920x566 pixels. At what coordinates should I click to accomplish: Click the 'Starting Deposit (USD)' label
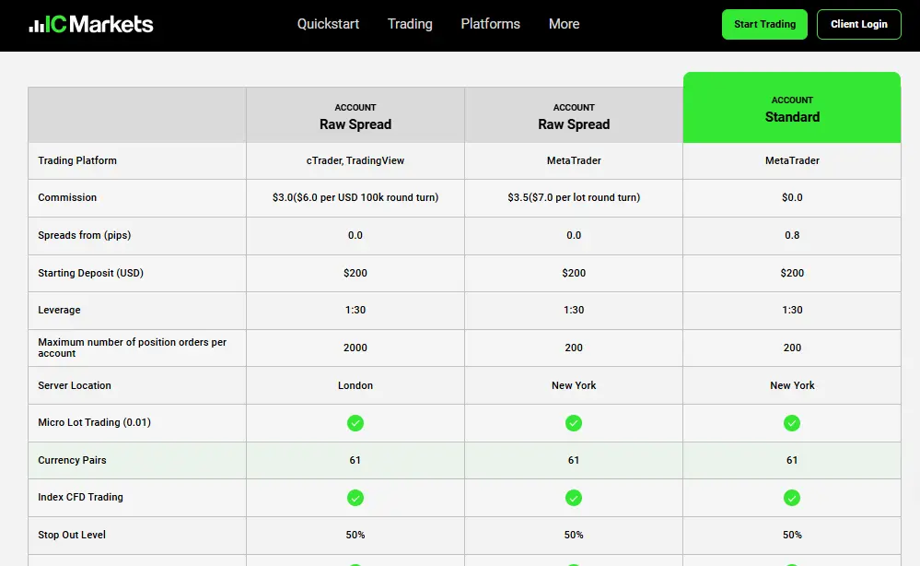[x=91, y=273]
